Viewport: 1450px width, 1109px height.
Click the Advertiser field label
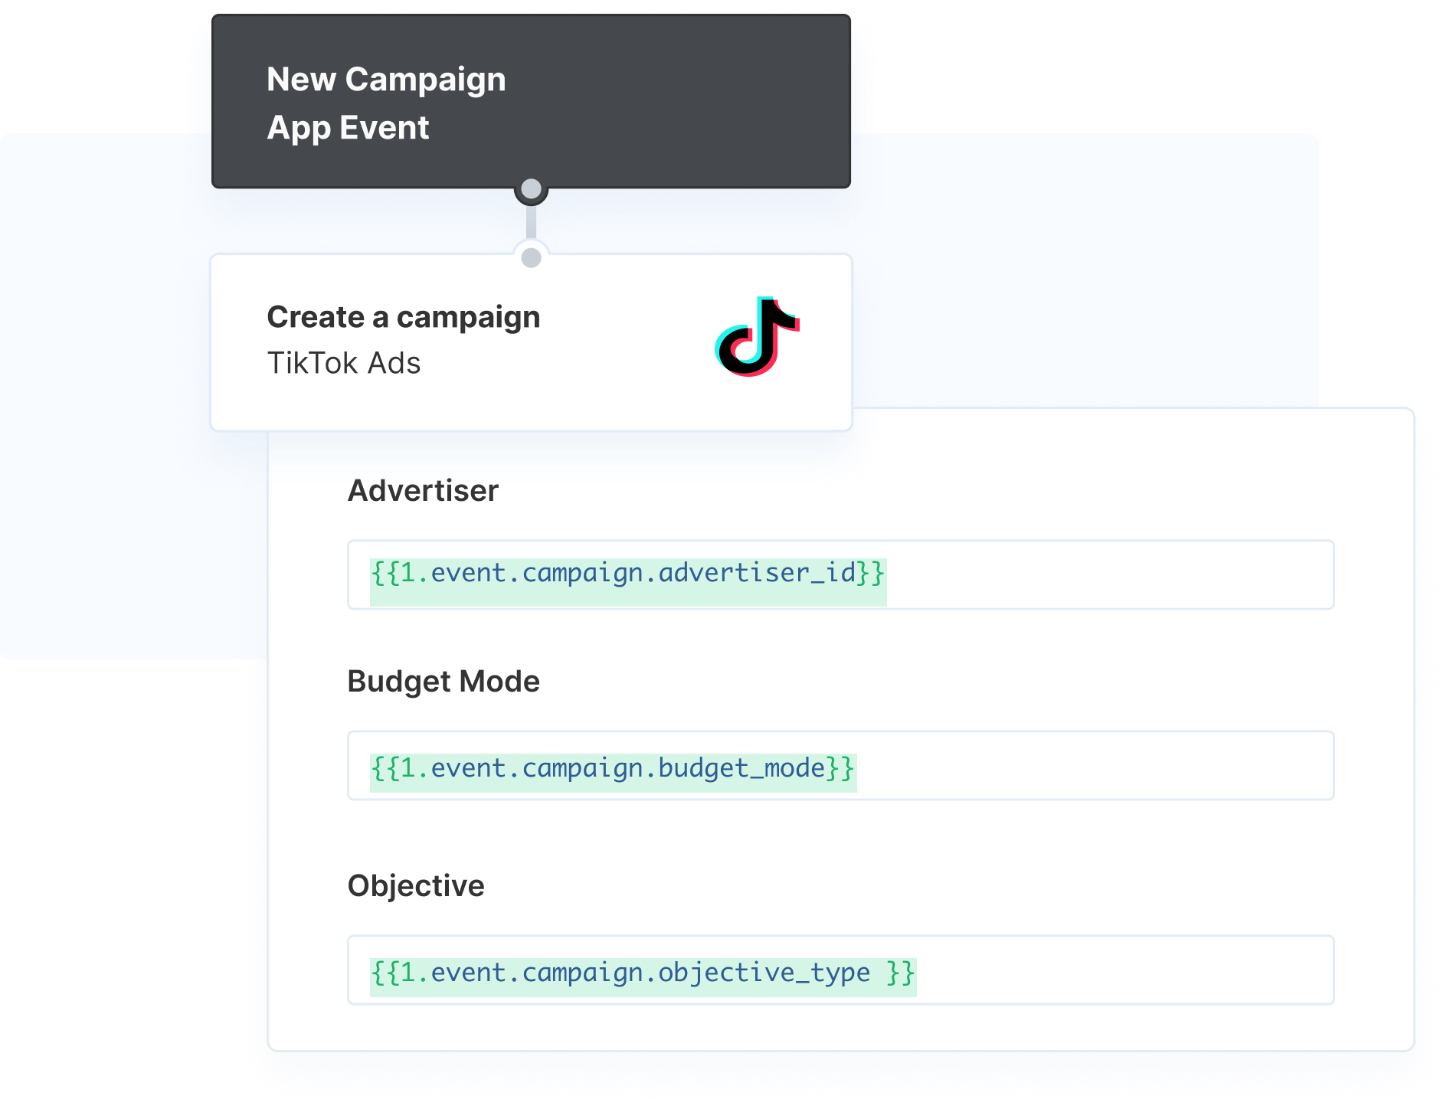point(422,489)
